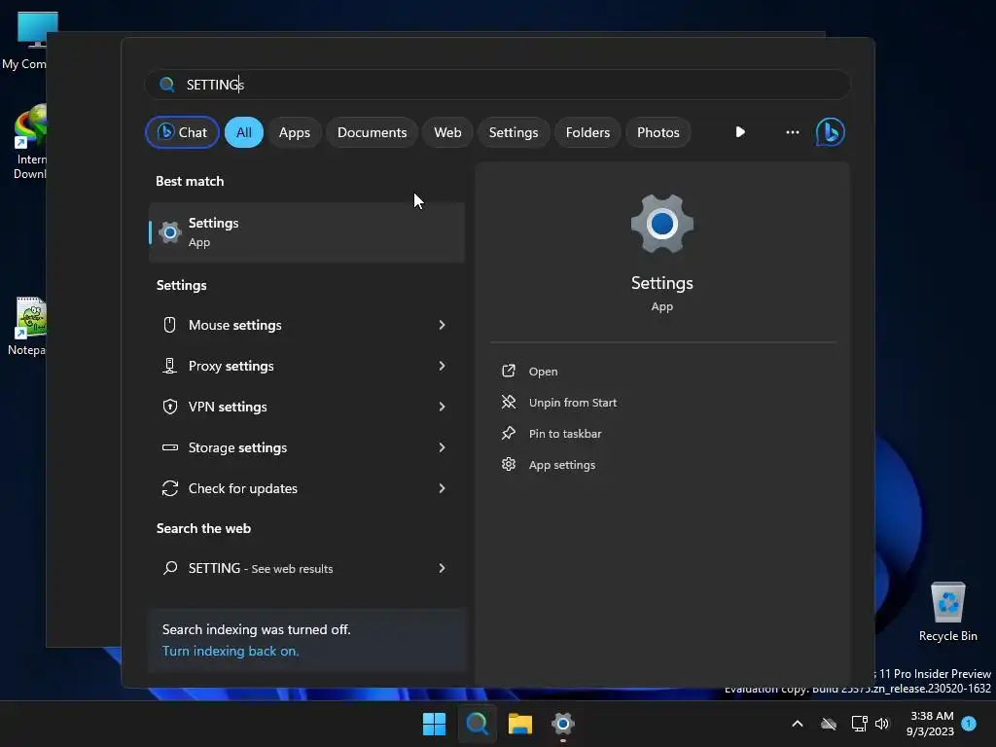This screenshot has width=996, height=747.
Task: Switch to the Folders filter
Action: coord(587,132)
